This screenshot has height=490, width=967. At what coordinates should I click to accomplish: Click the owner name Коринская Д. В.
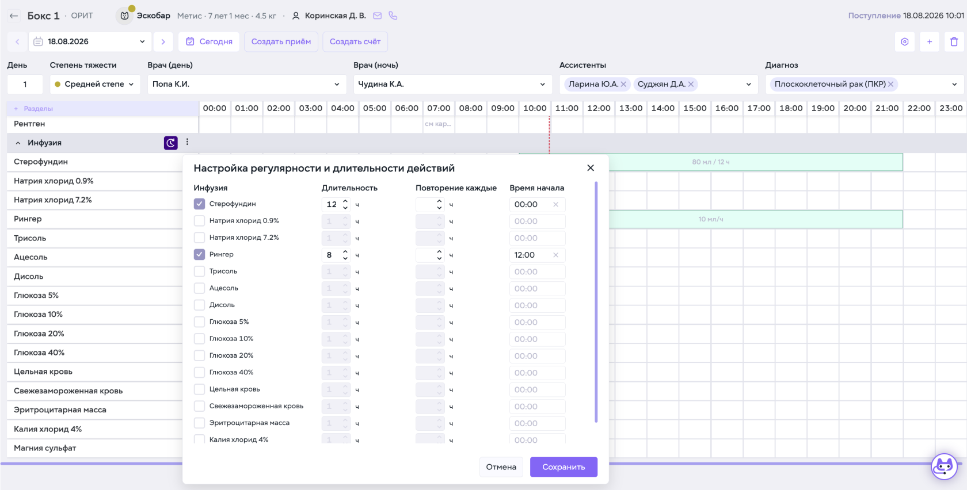pos(336,16)
